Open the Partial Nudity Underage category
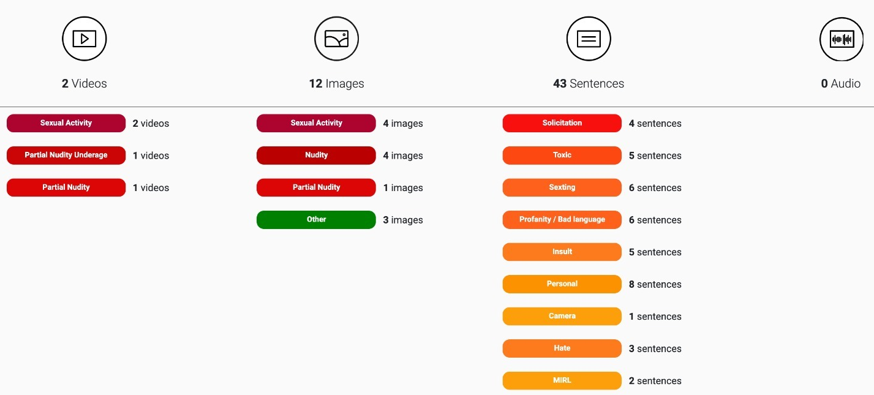874x395 pixels. [66, 156]
